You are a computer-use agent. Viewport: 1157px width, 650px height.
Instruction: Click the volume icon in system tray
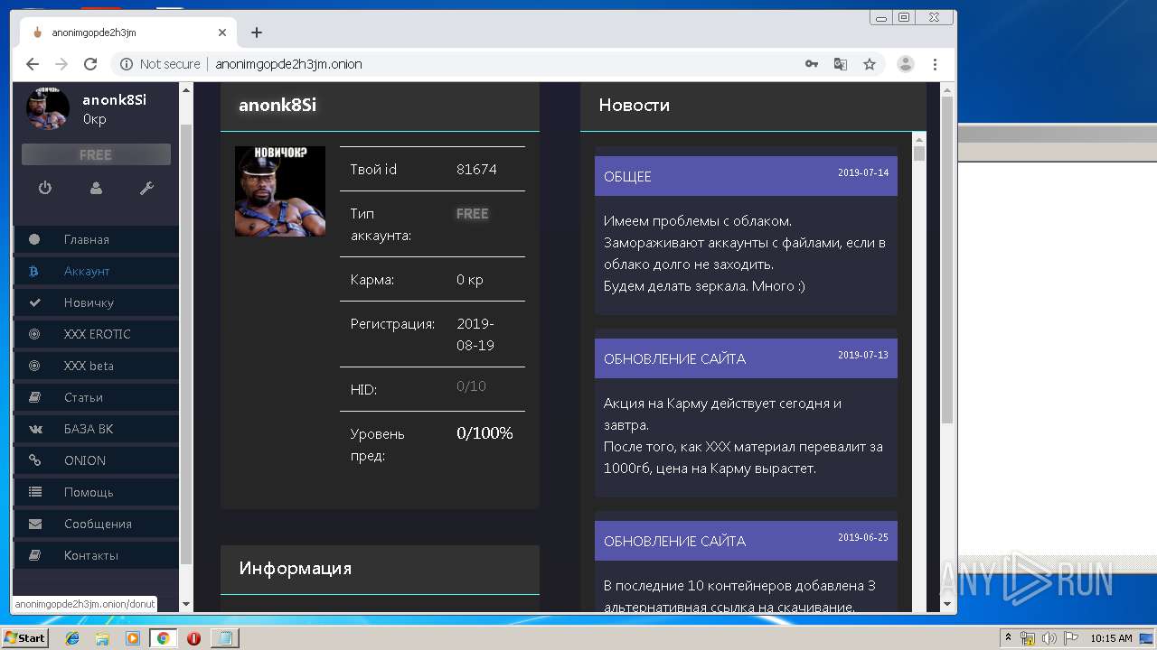click(x=1049, y=638)
